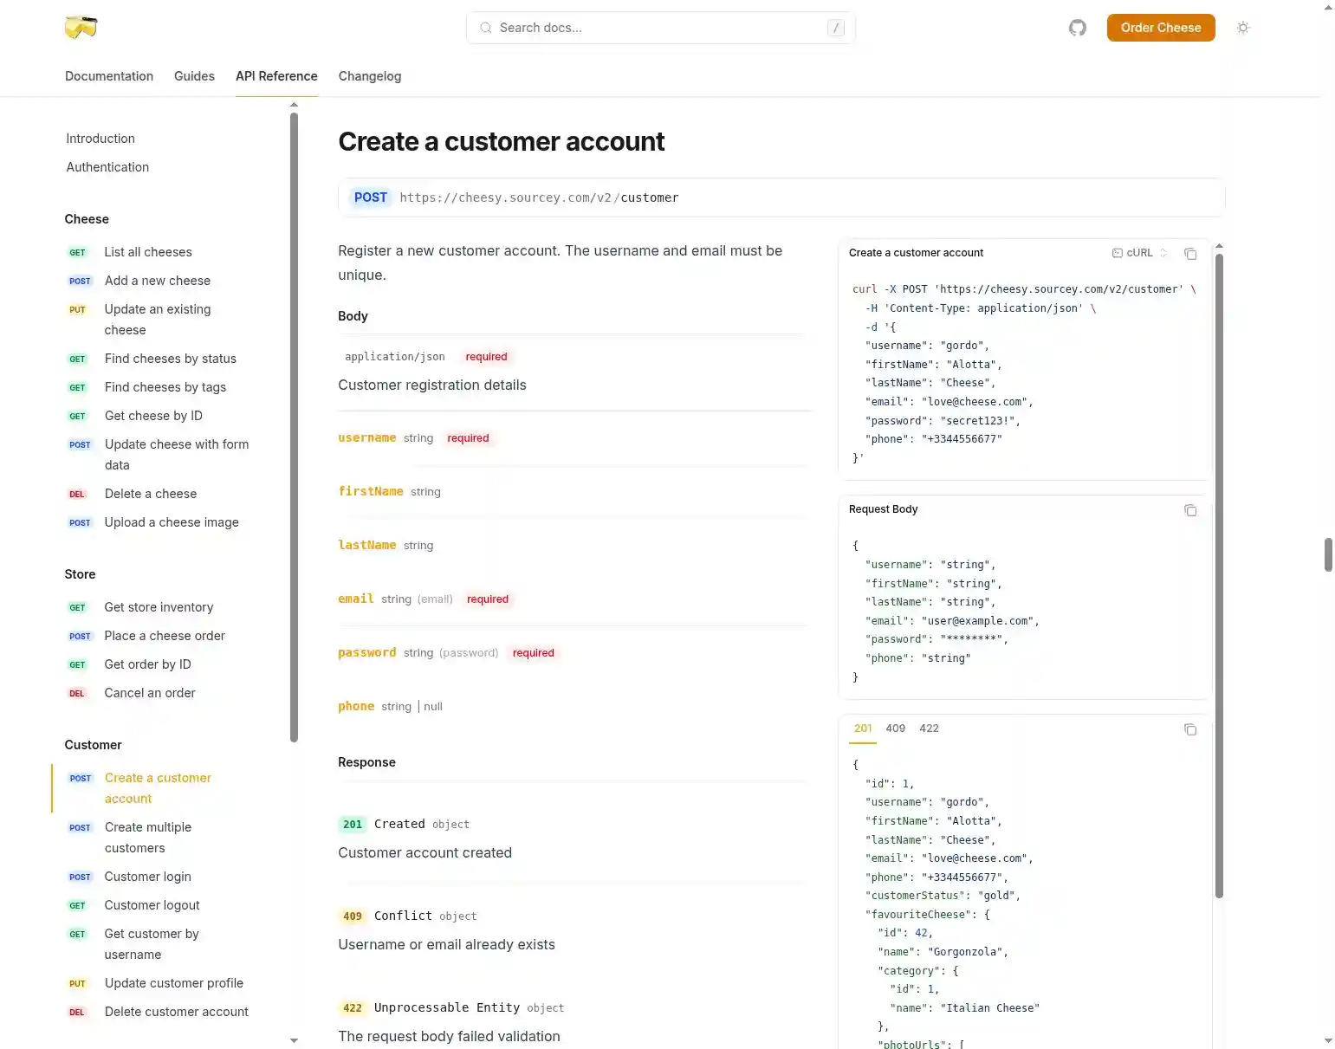Click the lastName field name
The image size is (1335, 1049).
pos(367,546)
